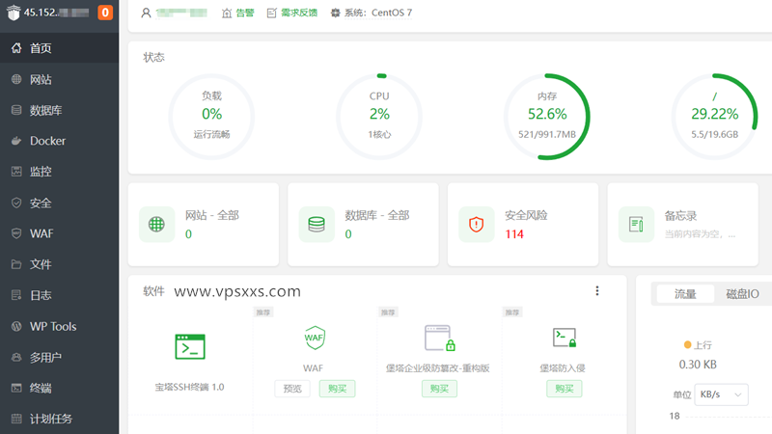Click the globe icon on 网站 card
This screenshot has width=772, height=434.
tap(156, 225)
